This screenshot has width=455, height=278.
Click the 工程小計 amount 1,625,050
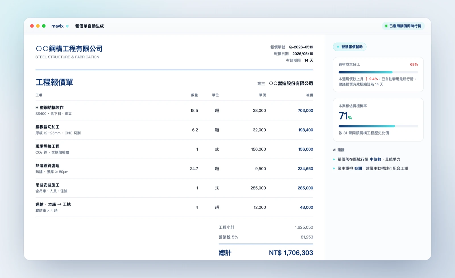click(304, 227)
